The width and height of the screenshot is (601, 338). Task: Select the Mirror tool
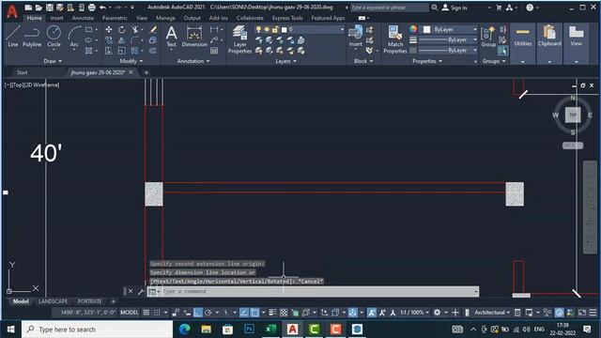coord(121,39)
